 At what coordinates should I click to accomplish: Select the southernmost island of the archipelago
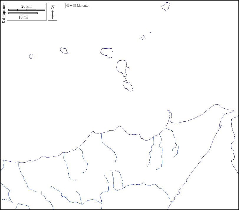[128, 86]
